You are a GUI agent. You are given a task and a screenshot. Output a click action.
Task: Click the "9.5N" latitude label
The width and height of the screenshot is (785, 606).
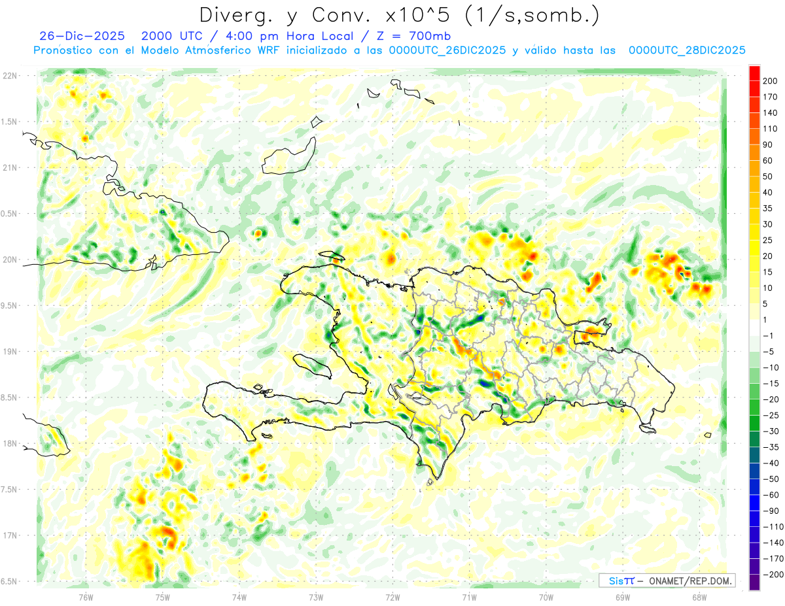pos(10,305)
